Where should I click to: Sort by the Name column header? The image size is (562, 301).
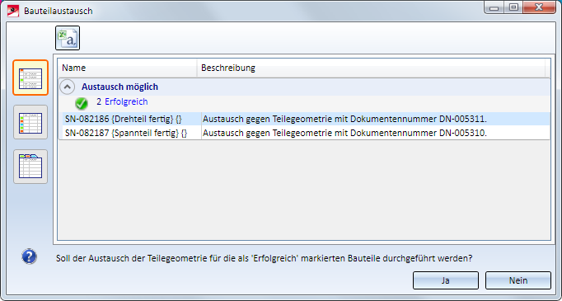click(128, 68)
